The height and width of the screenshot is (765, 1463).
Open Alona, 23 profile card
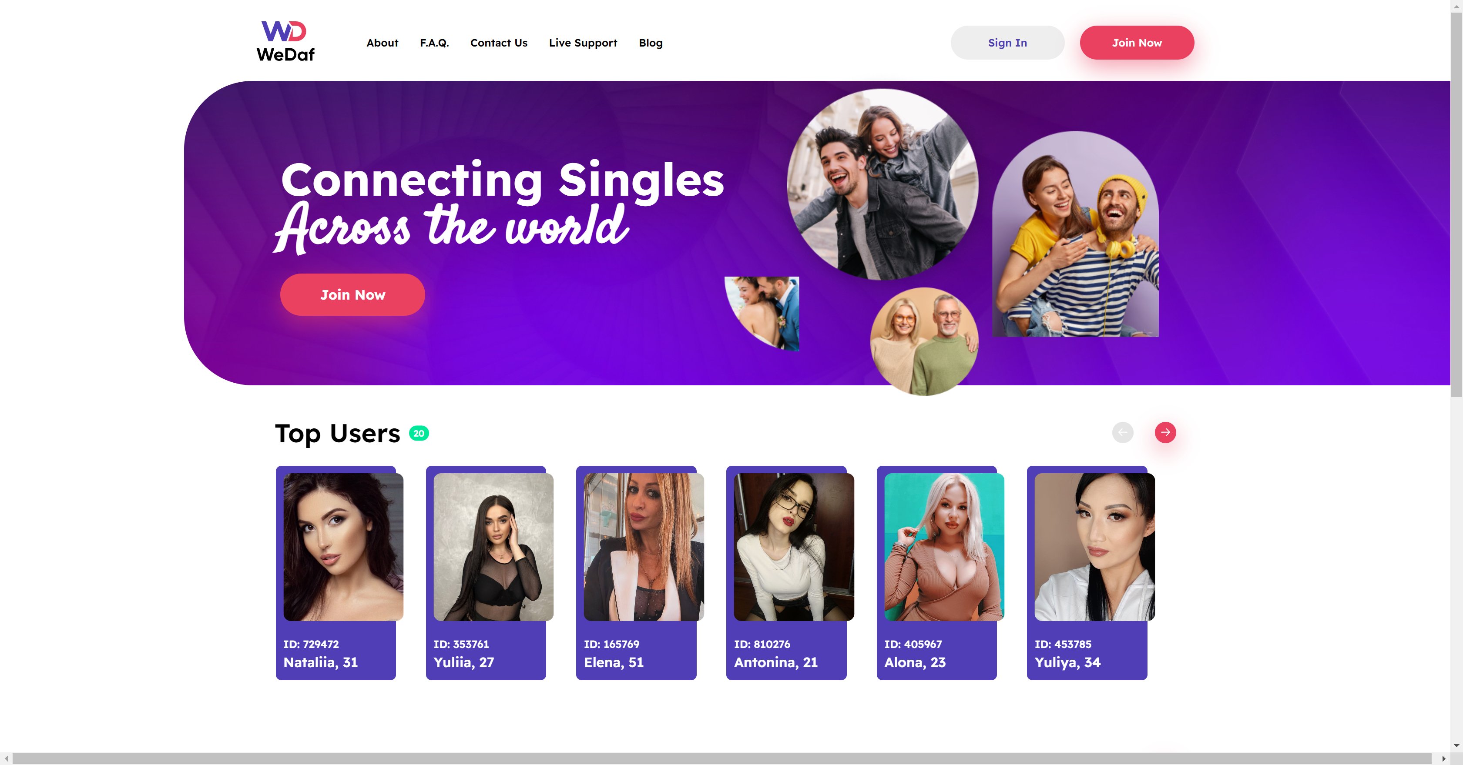click(x=936, y=573)
